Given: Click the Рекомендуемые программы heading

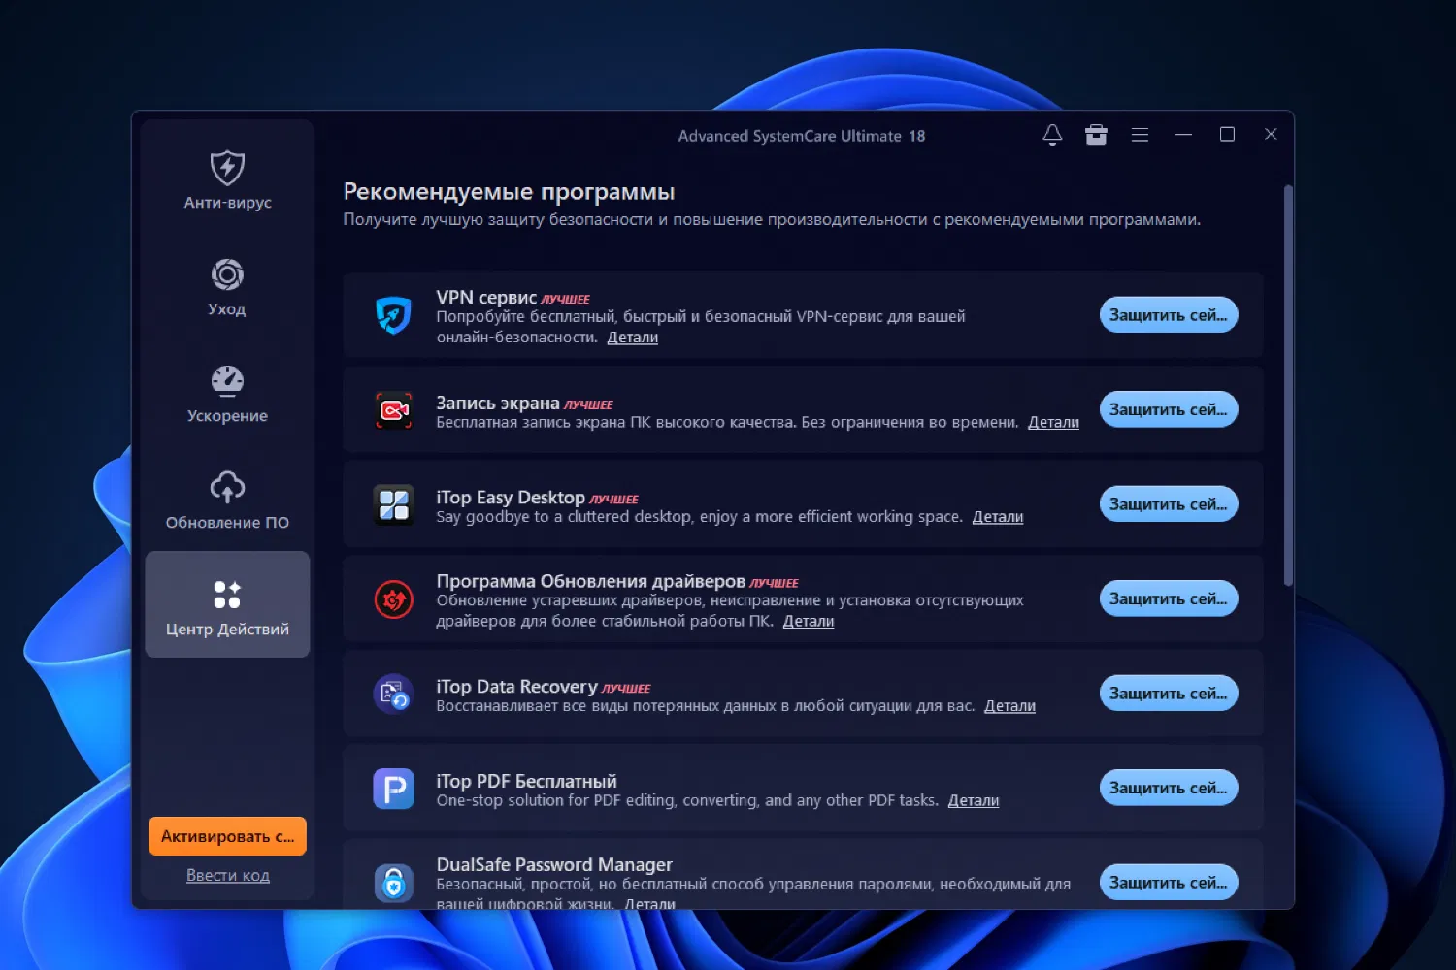Looking at the screenshot, I should 509,192.
